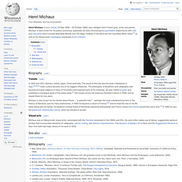
Task: Jump to External links in the Contents
Action: [38, 65]
